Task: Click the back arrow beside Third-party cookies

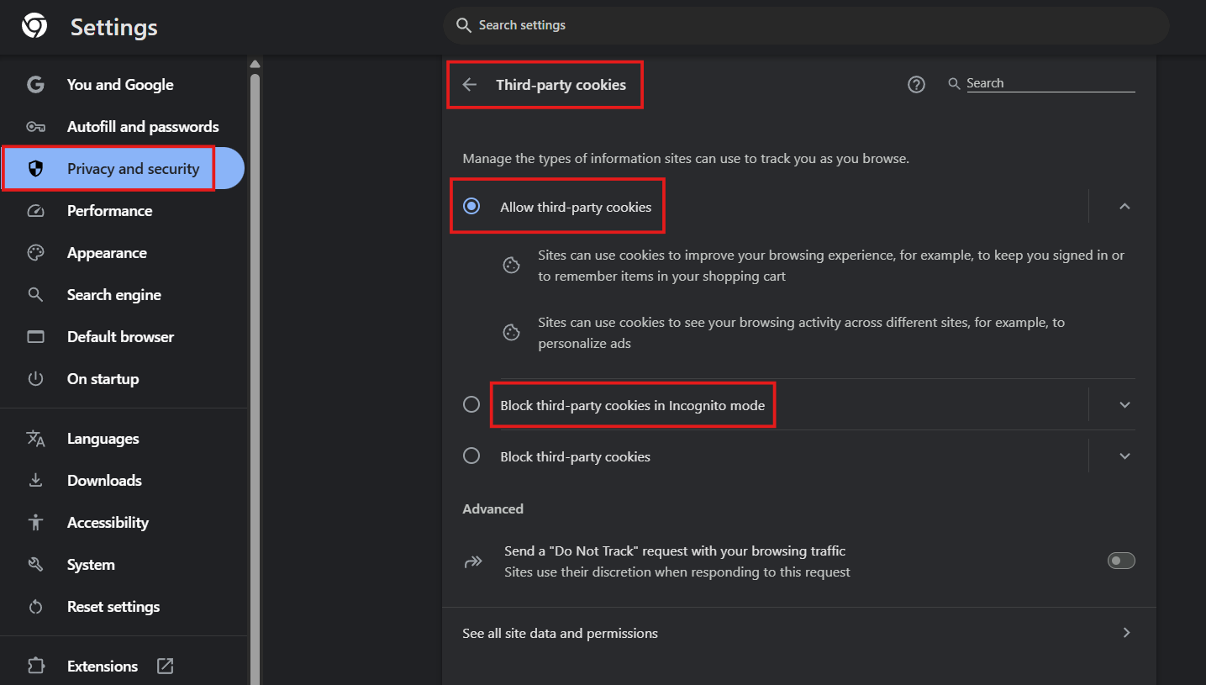Action: (x=470, y=85)
